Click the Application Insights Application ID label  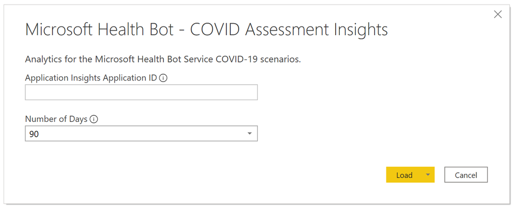point(91,78)
